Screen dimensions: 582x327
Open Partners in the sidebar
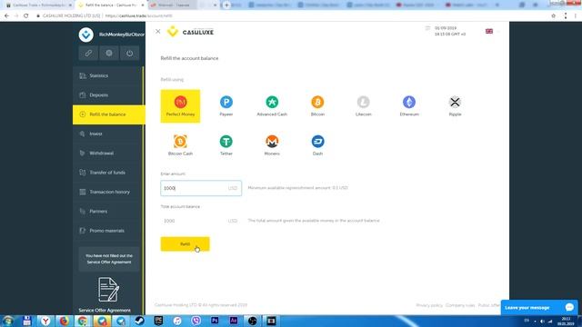(107, 212)
